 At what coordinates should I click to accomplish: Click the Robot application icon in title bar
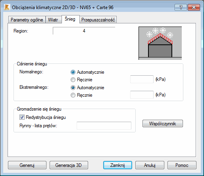coord(7,7)
